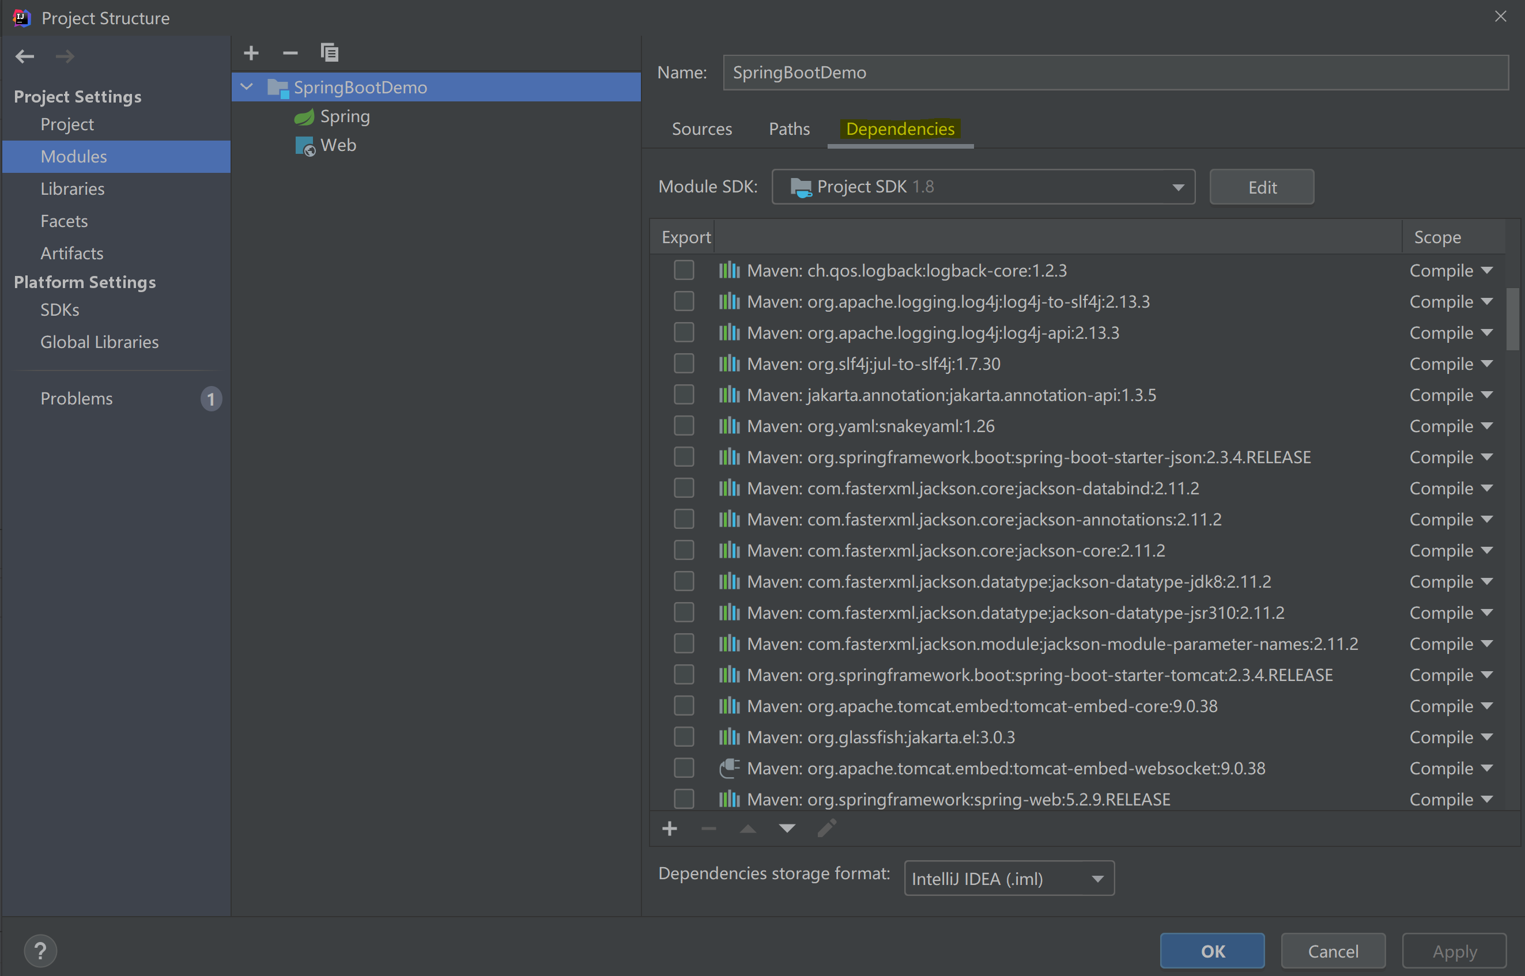Check export for logback-core dependency
Viewport: 1525px width, 976px height.
(684, 271)
